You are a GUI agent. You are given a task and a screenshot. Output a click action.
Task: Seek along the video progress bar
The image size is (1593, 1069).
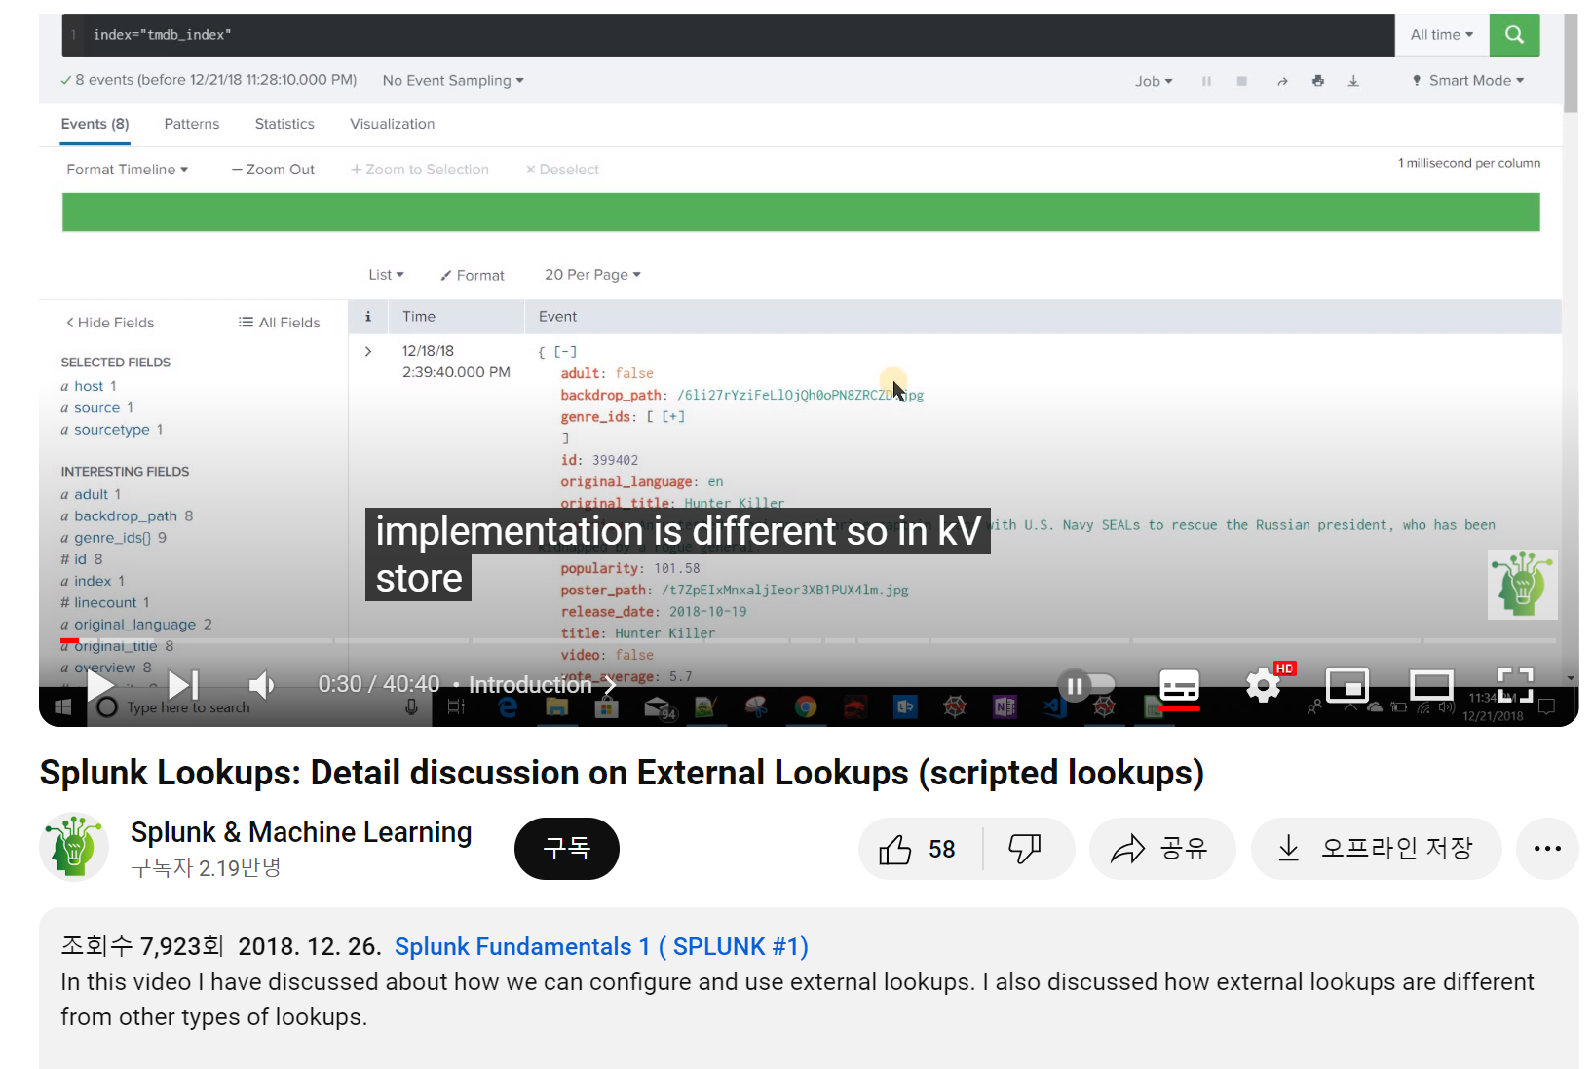(x=809, y=641)
